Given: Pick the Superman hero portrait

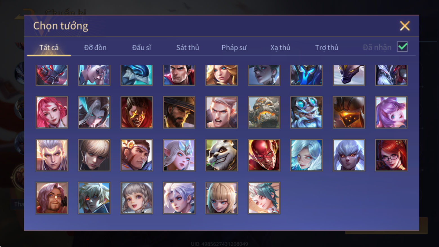Looking at the screenshot, I should click(x=179, y=75).
